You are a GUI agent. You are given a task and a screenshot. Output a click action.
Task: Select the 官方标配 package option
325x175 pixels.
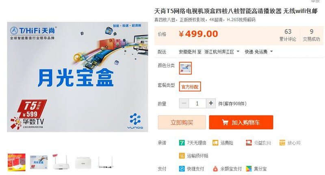[190, 87]
